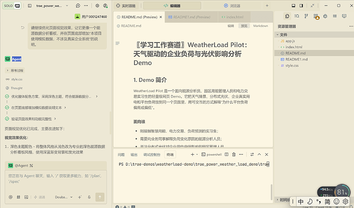Open 资源管理器 more actions menu

click(351, 26)
